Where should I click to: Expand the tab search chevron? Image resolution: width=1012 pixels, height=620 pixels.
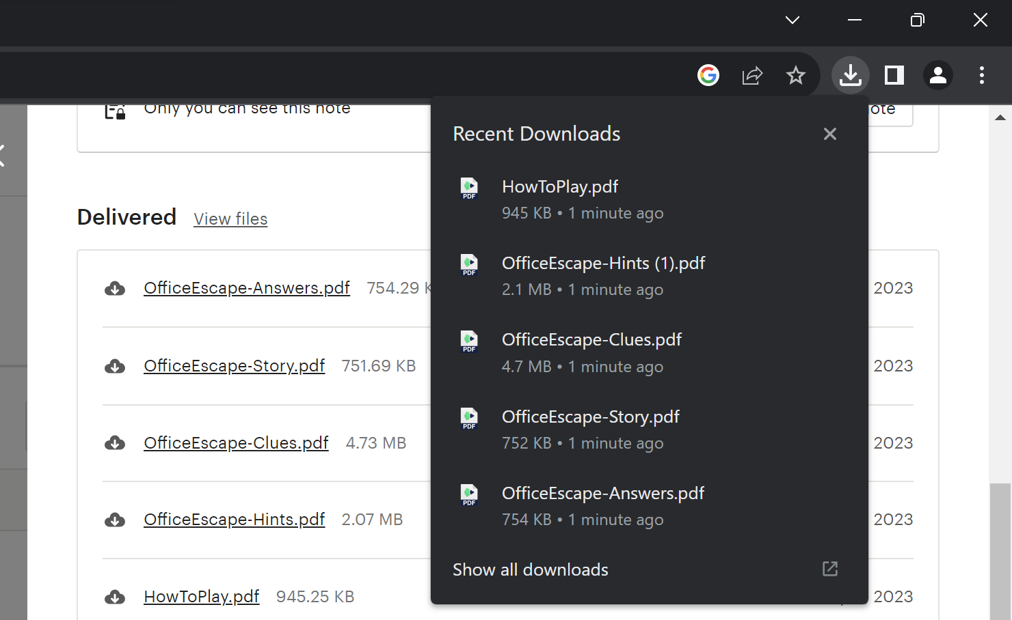(792, 20)
